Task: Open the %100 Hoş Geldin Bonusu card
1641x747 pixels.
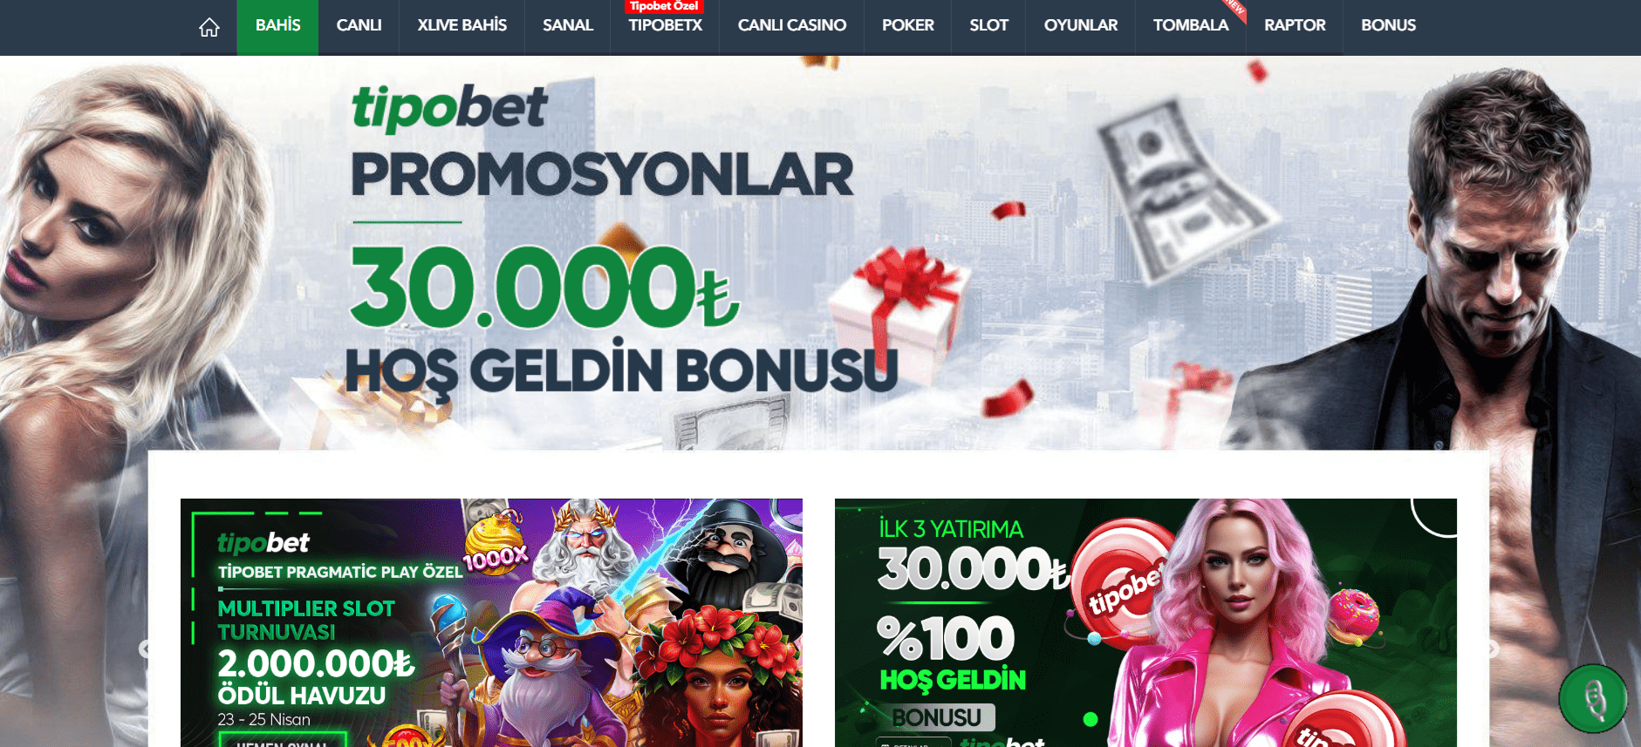Action: coord(1145,622)
